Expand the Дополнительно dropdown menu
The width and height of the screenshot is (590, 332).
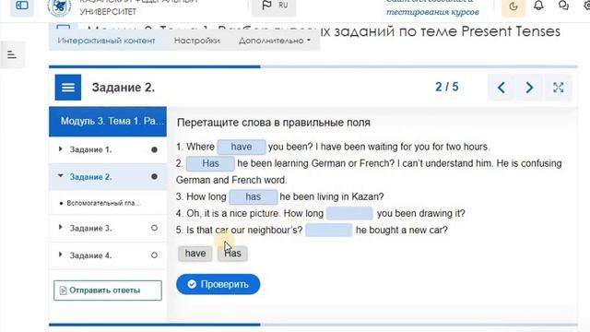pyautogui.click(x=275, y=41)
